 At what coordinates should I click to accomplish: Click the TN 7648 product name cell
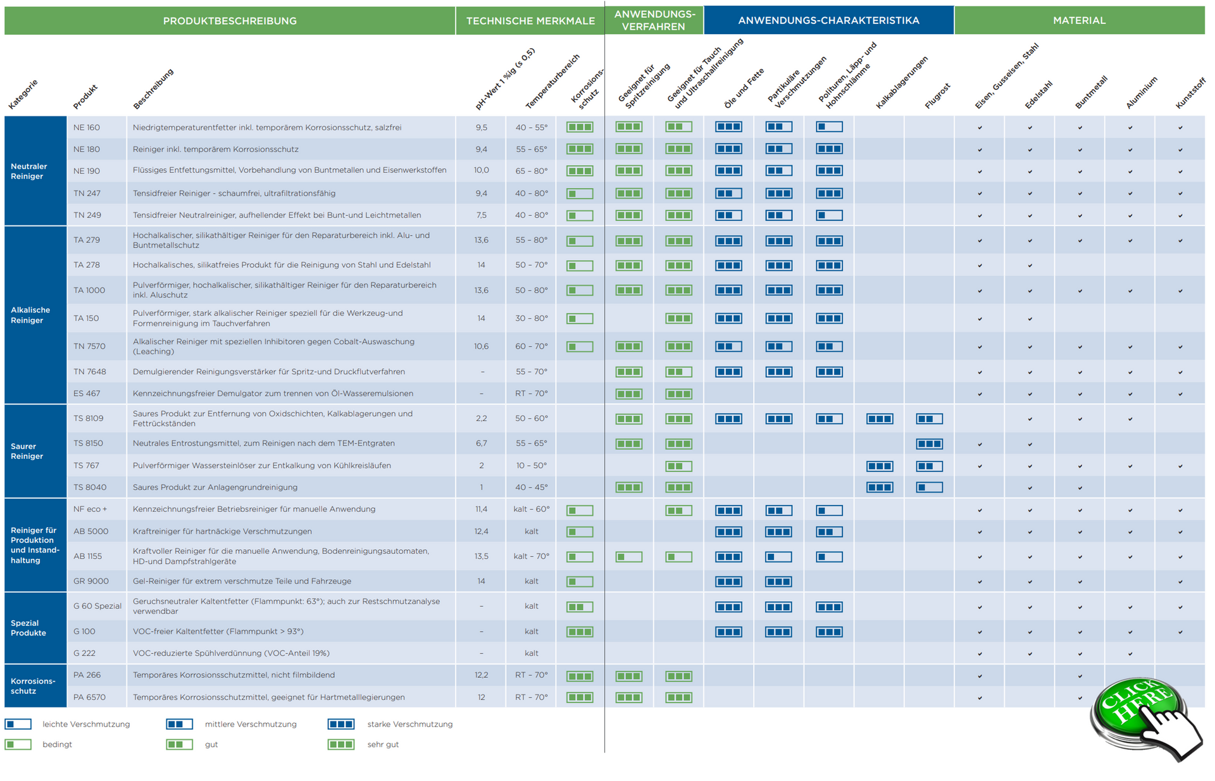(89, 372)
